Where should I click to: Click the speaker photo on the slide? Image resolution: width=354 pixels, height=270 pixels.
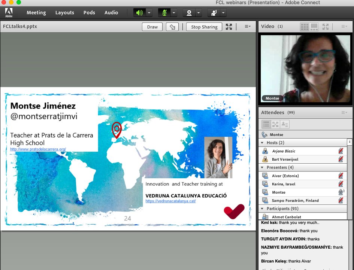pos(218,157)
